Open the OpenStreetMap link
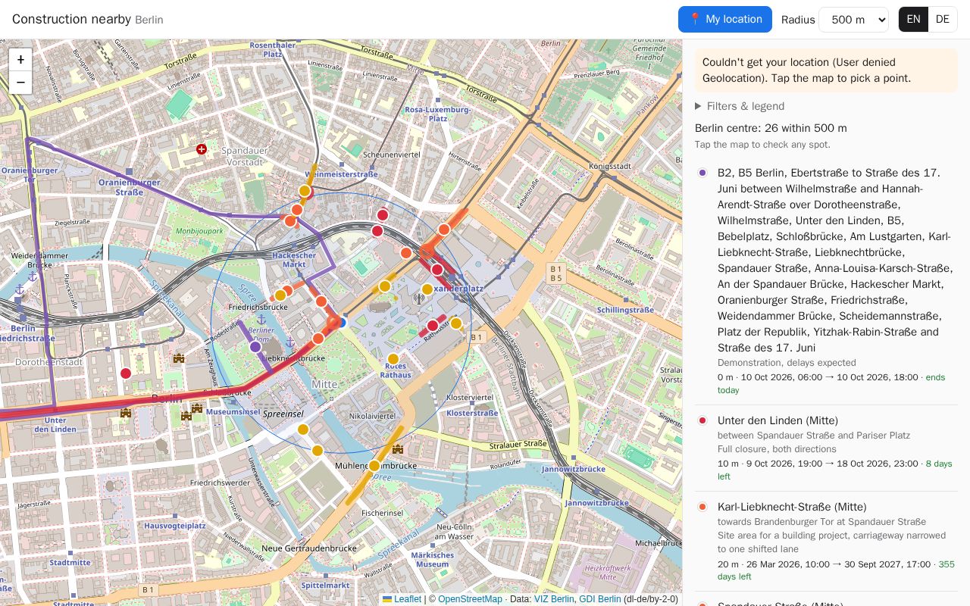 tap(470, 599)
